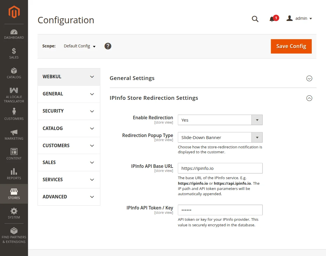
Task: Click the IPInfo API Token / Key field
Action: [x=220, y=210]
